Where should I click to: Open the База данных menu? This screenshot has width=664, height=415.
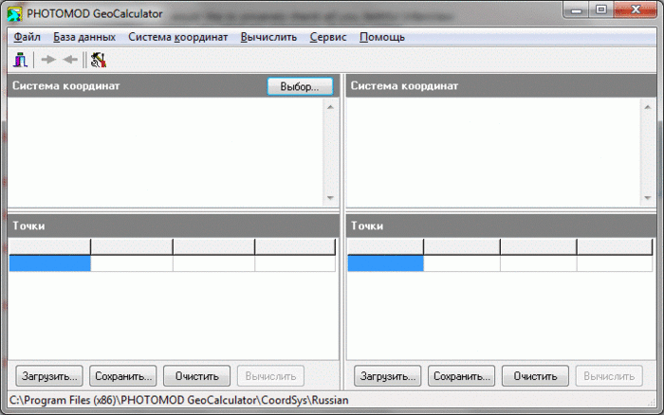coord(84,37)
